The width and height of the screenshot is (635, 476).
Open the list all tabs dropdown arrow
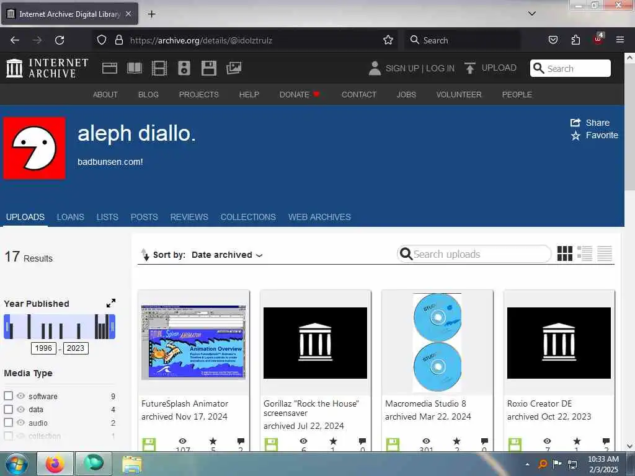[x=532, y=14]
